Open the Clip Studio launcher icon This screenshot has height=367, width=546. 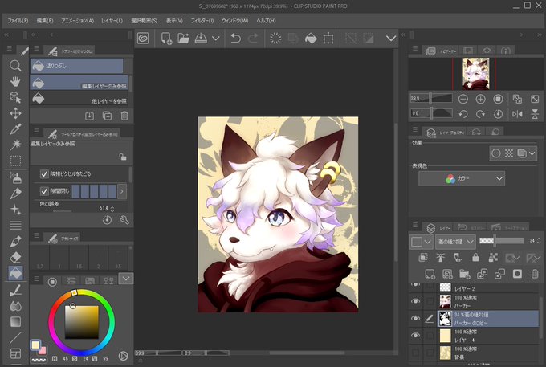[x=143, y=39]
